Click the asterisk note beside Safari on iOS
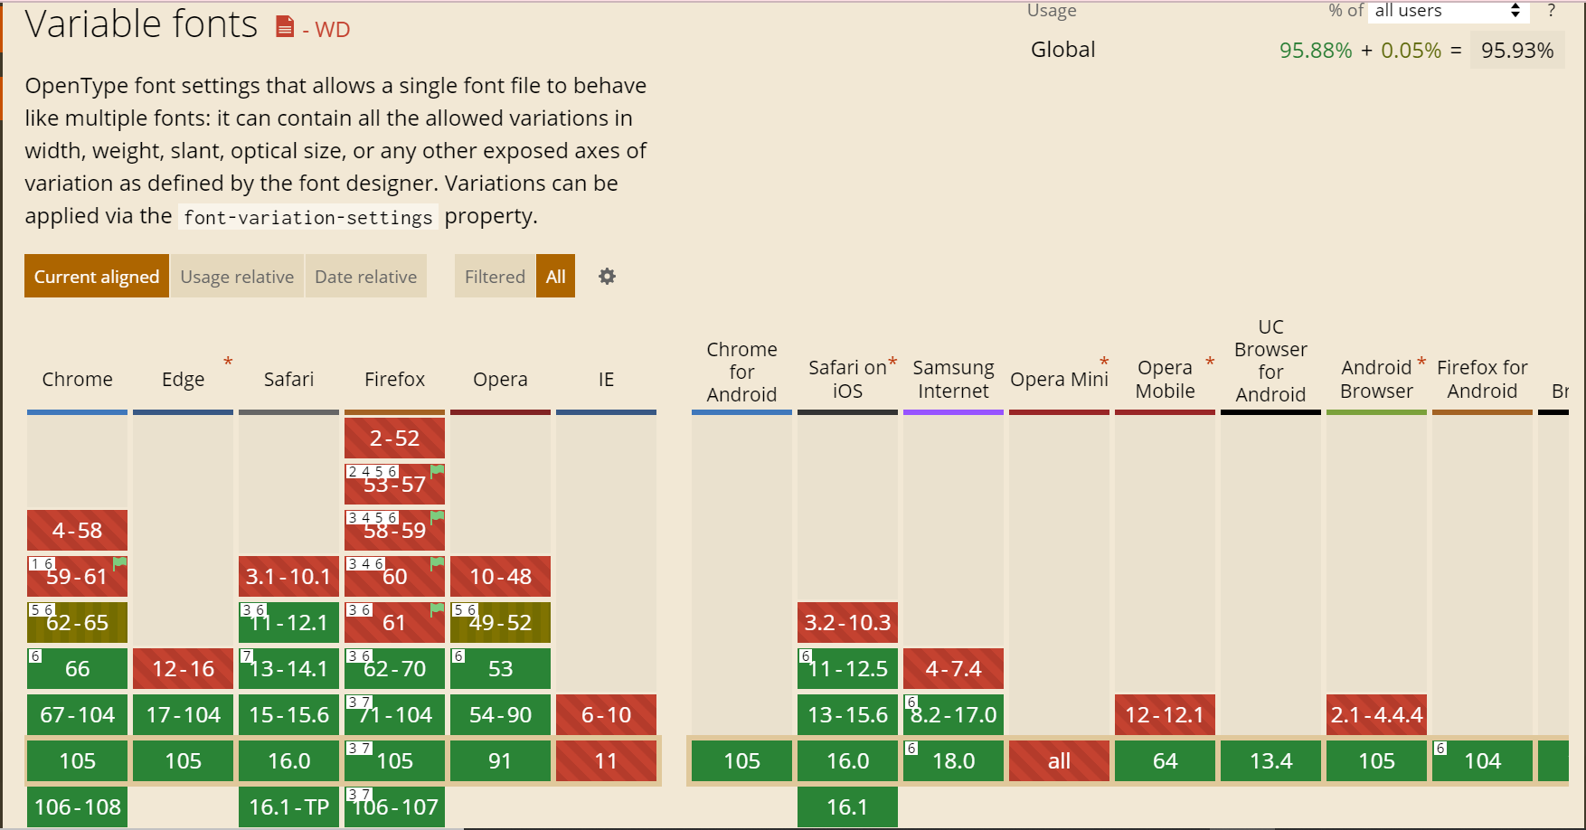Image resolution: width=1586 pixels, height=830 pixels. (892, 363)
